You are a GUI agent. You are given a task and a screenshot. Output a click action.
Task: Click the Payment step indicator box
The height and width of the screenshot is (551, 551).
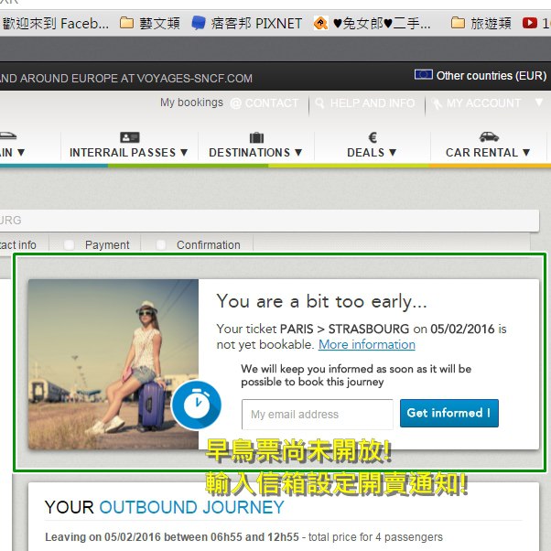tap(69, 244)
